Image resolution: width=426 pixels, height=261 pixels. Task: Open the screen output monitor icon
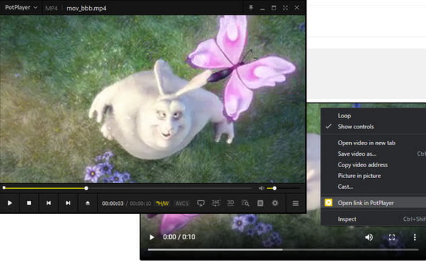tap(201, 203)
